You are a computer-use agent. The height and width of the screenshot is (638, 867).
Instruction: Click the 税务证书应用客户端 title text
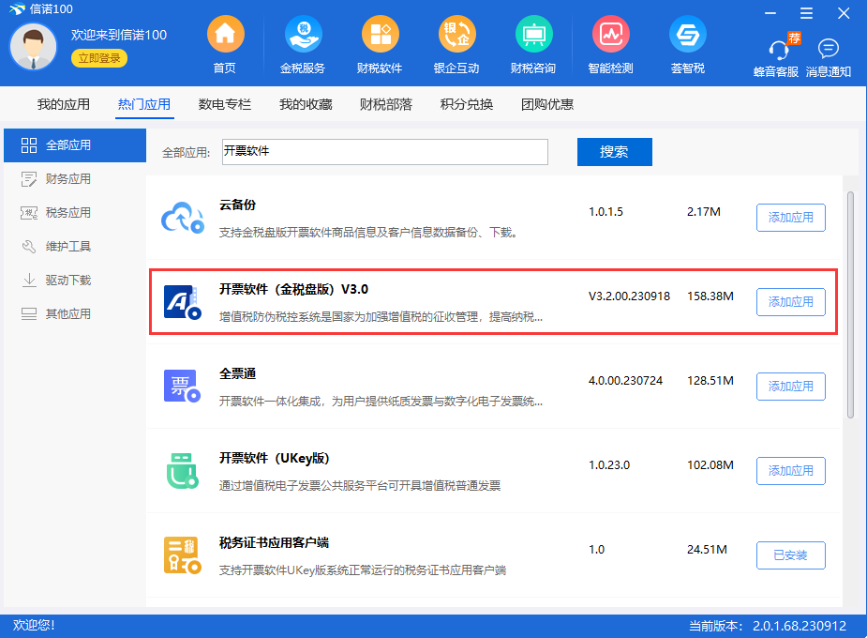pos(274,543)
